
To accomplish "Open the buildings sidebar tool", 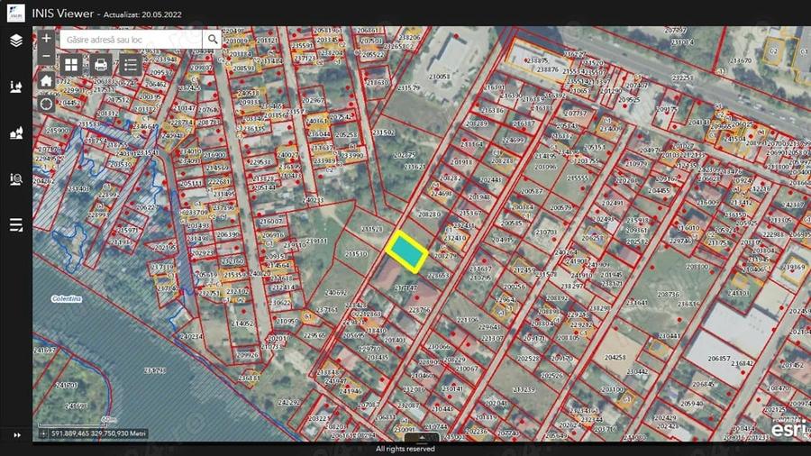I will click(16, 133).
